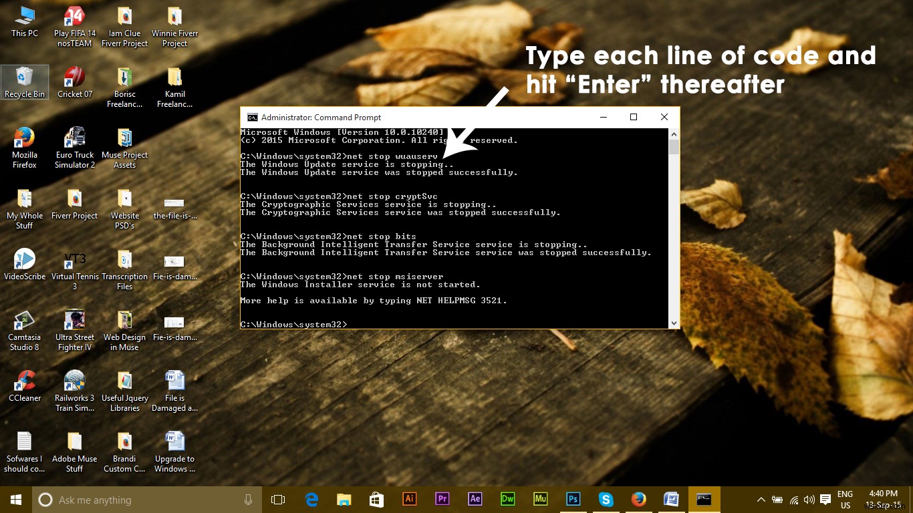Open Borisc Freelanc... folder
913x513 pixels.
point(124,88)
